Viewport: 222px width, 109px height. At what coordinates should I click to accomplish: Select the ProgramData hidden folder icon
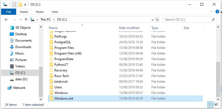click(x=51, y=59)
